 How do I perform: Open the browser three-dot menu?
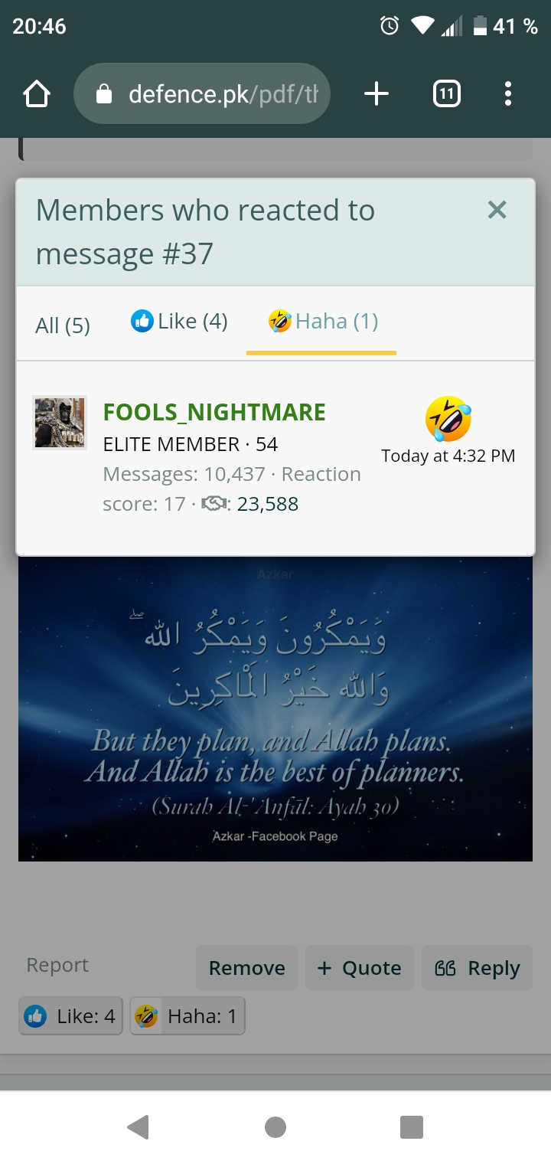coord(507,94)
